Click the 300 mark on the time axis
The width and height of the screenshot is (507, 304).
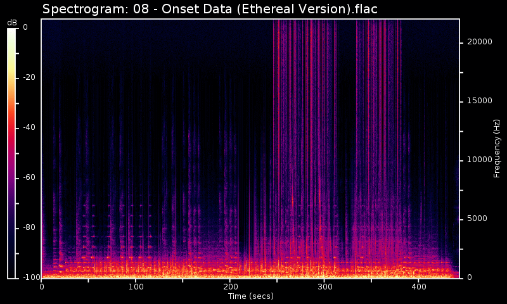[324, 287]
